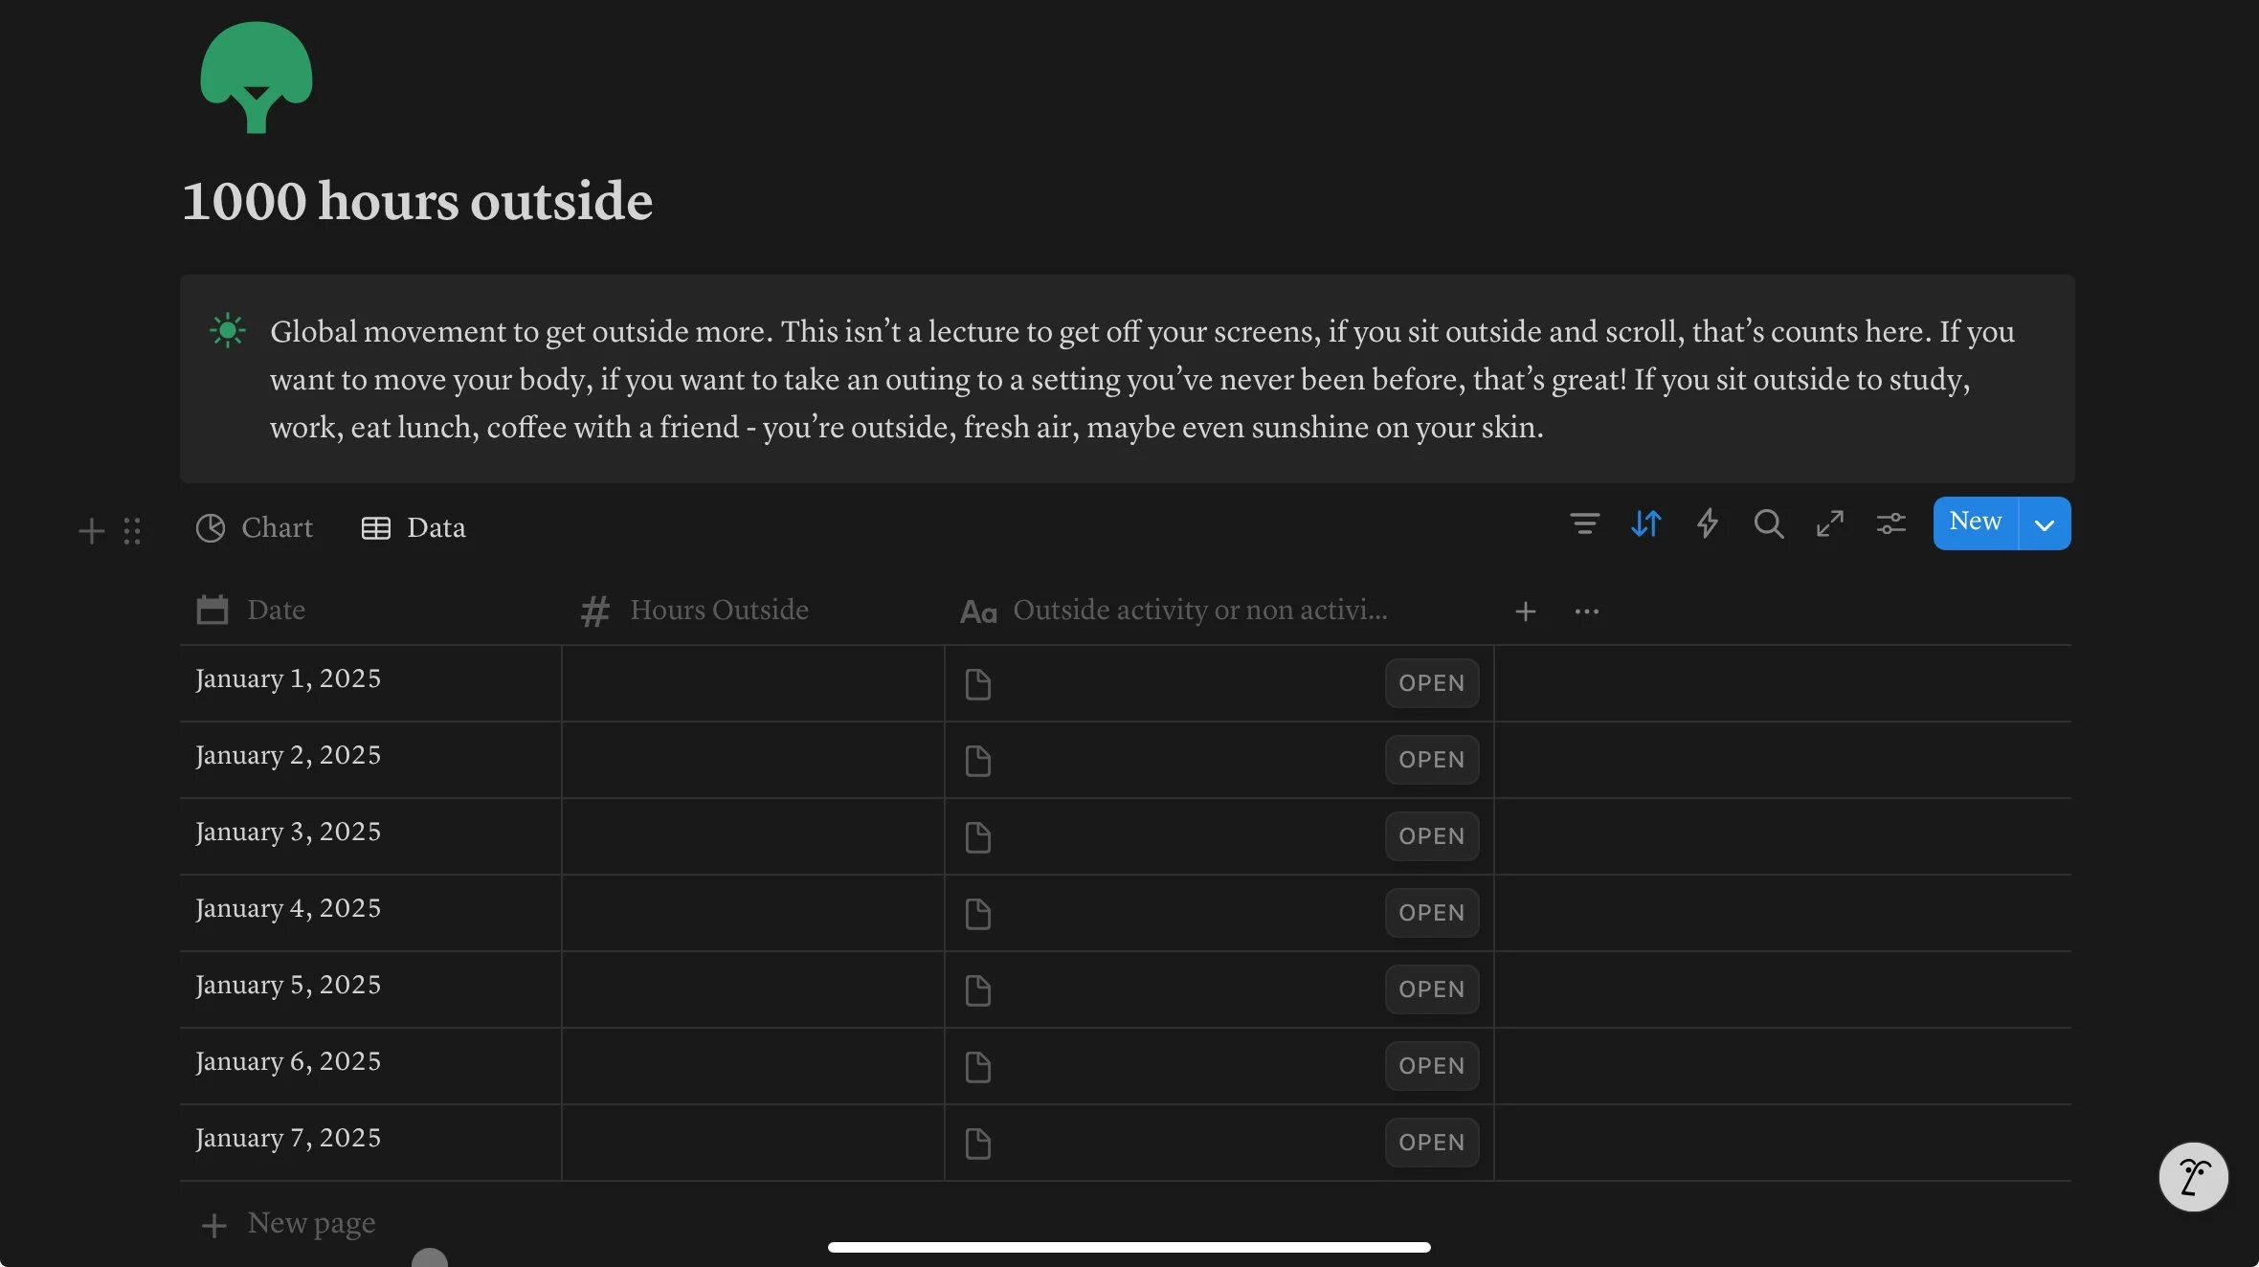Image resolution: width=2259 pixels, height=1267 pixels.
Task: Open database search magnifier icon
Action: point(1768,523)
